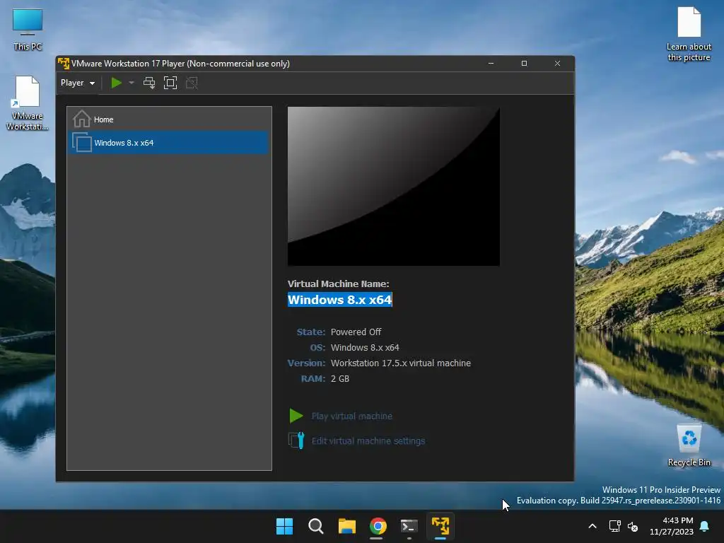Screen dimensions: 724x543
Task: Click the wrench settings icon
Action: click(x=296, y=440)
